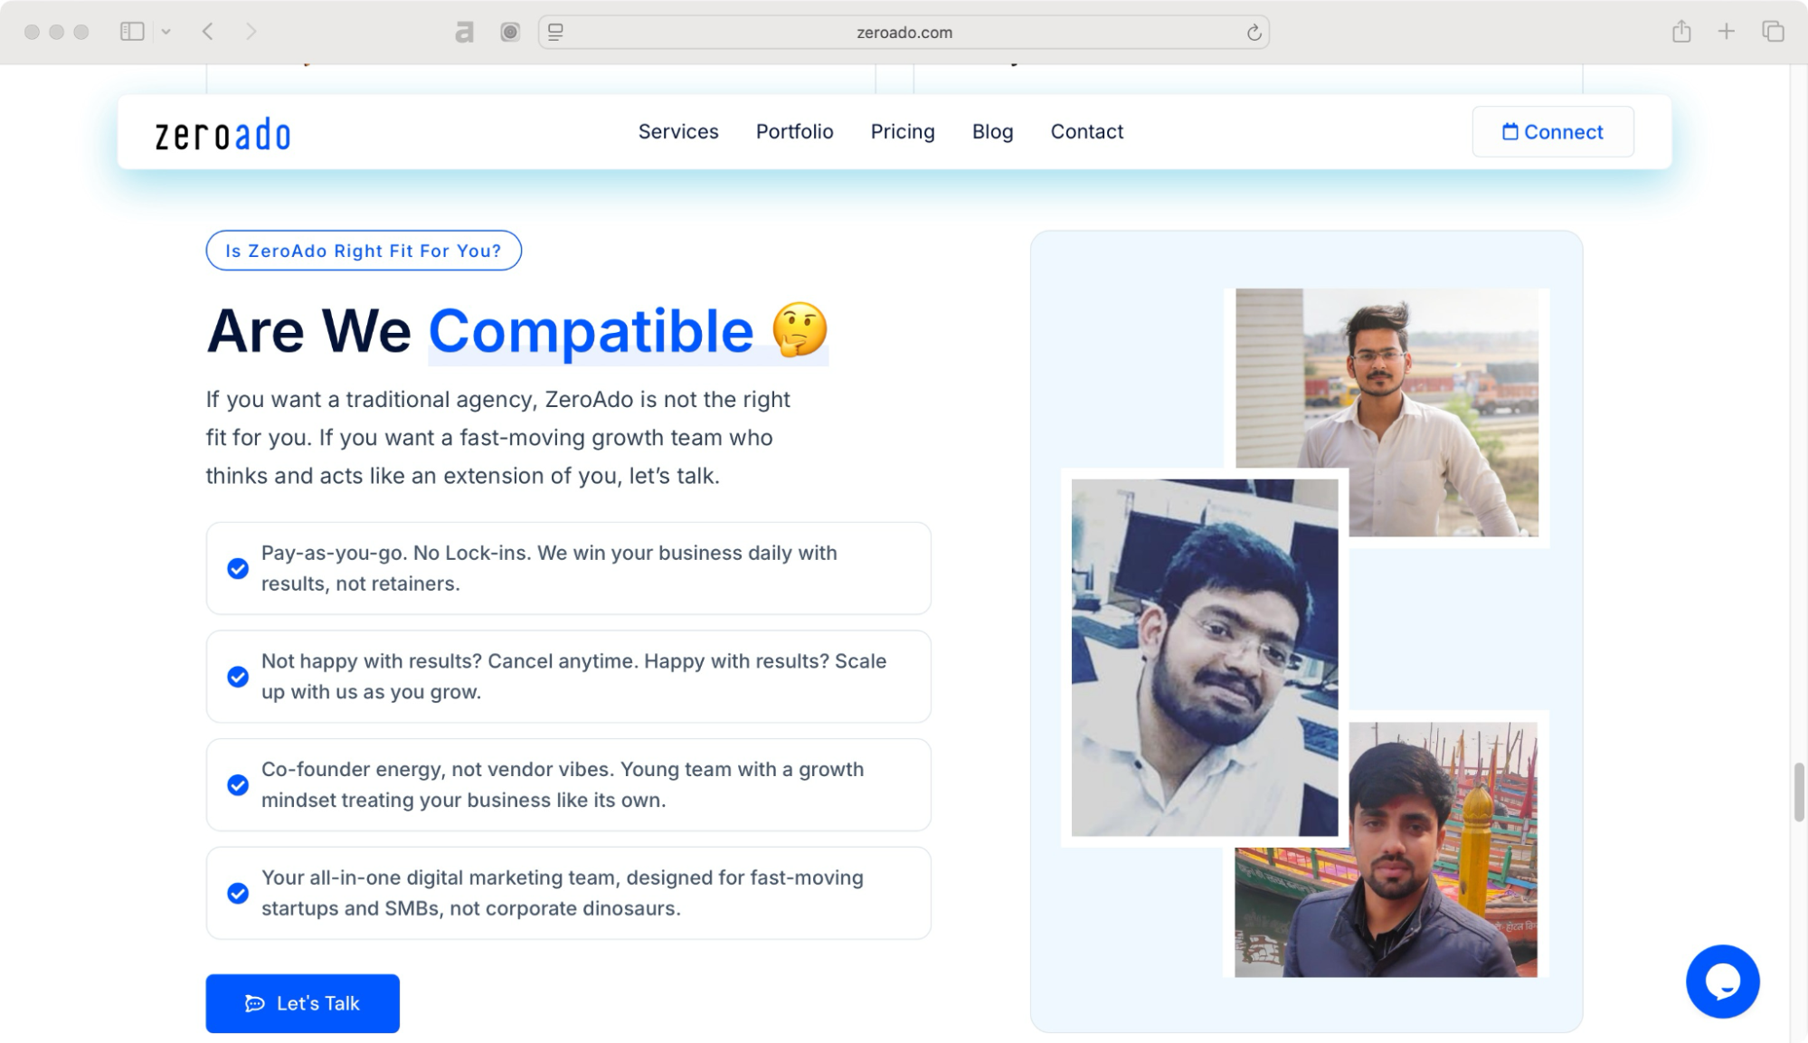
Task: Click the checkmark beside Pay-as-you-go item
Action: point(238,569)
